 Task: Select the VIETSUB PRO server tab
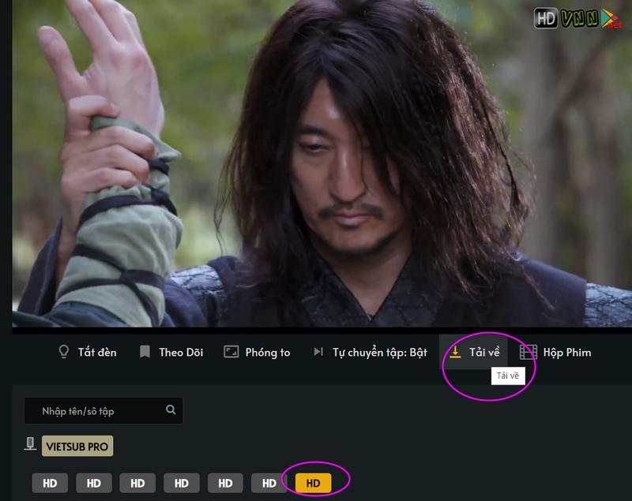click(77, 447)
